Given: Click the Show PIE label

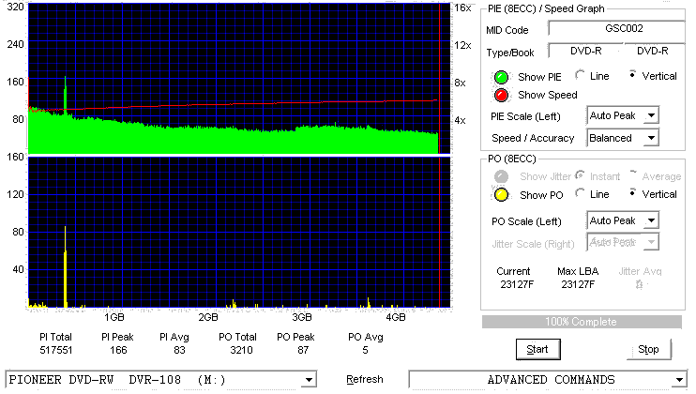Looking at the screenshot, I should coord(539,77).
